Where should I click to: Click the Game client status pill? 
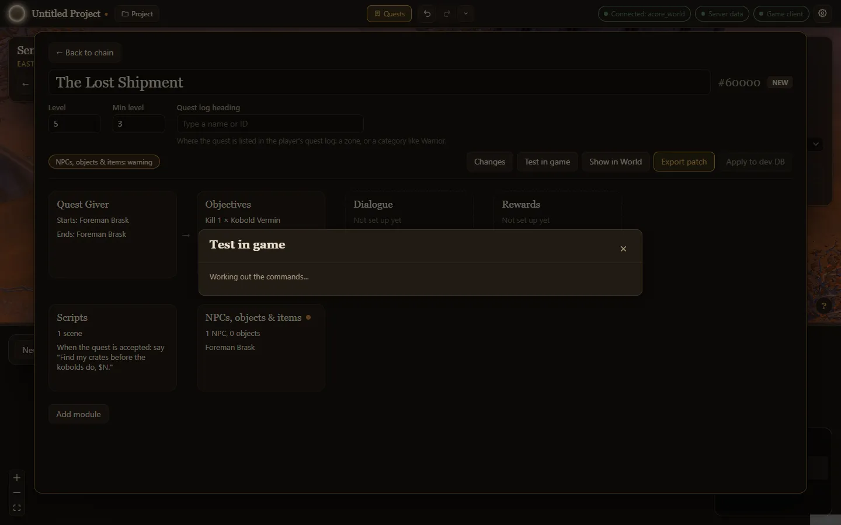click(x=781, y=13)
